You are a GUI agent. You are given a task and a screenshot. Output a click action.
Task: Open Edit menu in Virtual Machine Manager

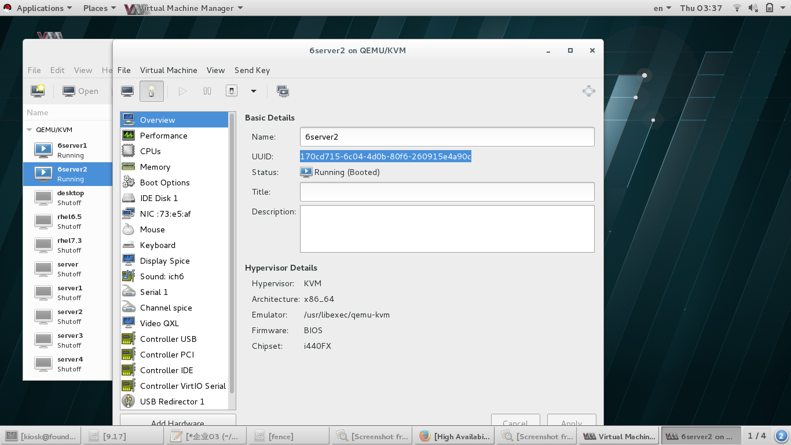57,70
